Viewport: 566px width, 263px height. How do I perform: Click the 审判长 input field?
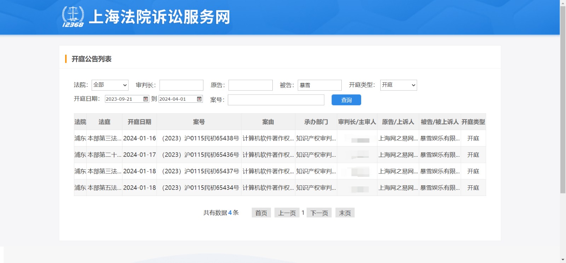(x=181, y=85)
